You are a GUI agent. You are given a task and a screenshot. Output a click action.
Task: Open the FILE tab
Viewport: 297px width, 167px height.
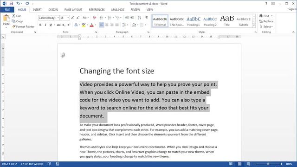(x=7, y=10)
